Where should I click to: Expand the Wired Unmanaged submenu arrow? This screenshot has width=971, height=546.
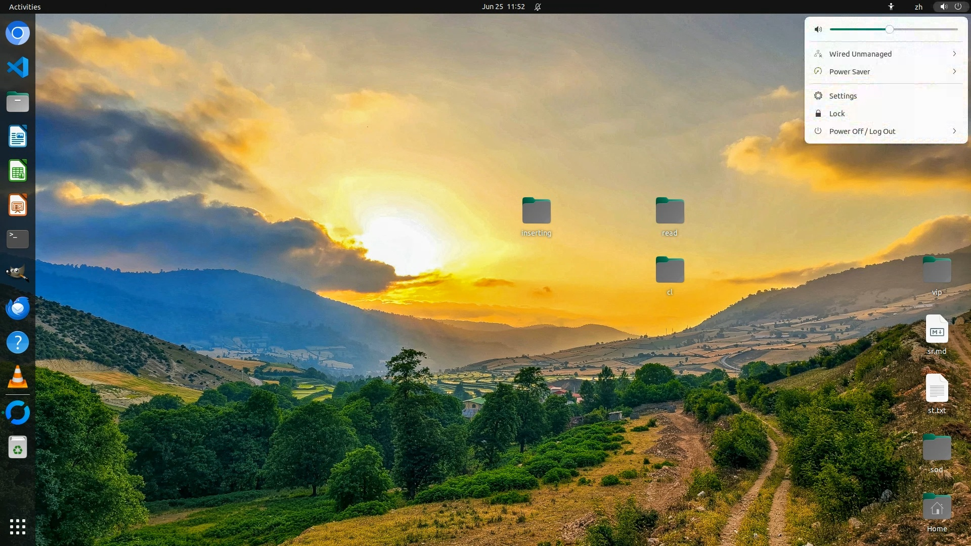point(954,54)
